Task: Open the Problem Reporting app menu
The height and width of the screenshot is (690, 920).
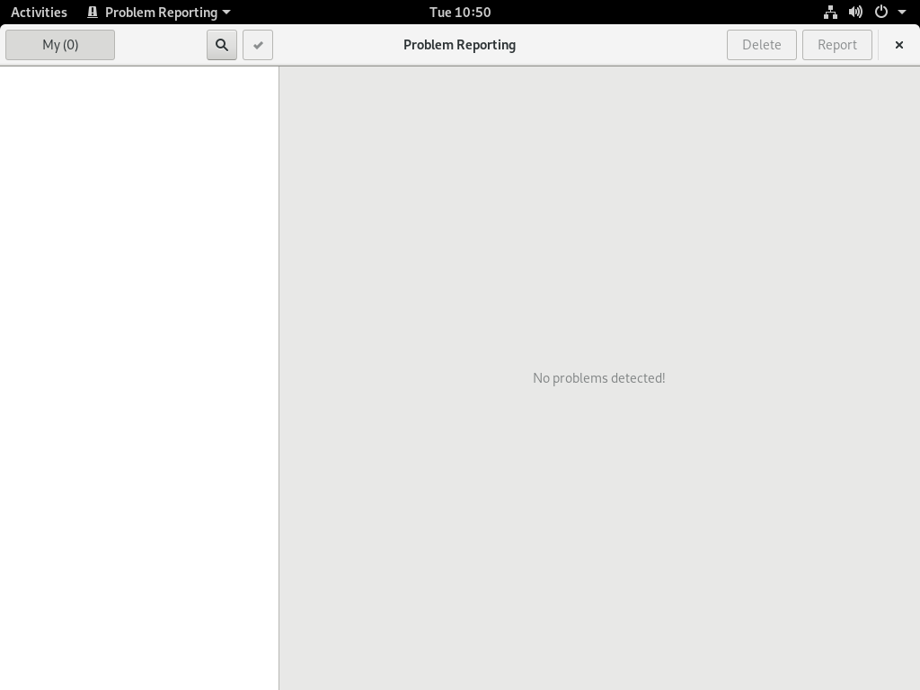Action: coord(158,13)
